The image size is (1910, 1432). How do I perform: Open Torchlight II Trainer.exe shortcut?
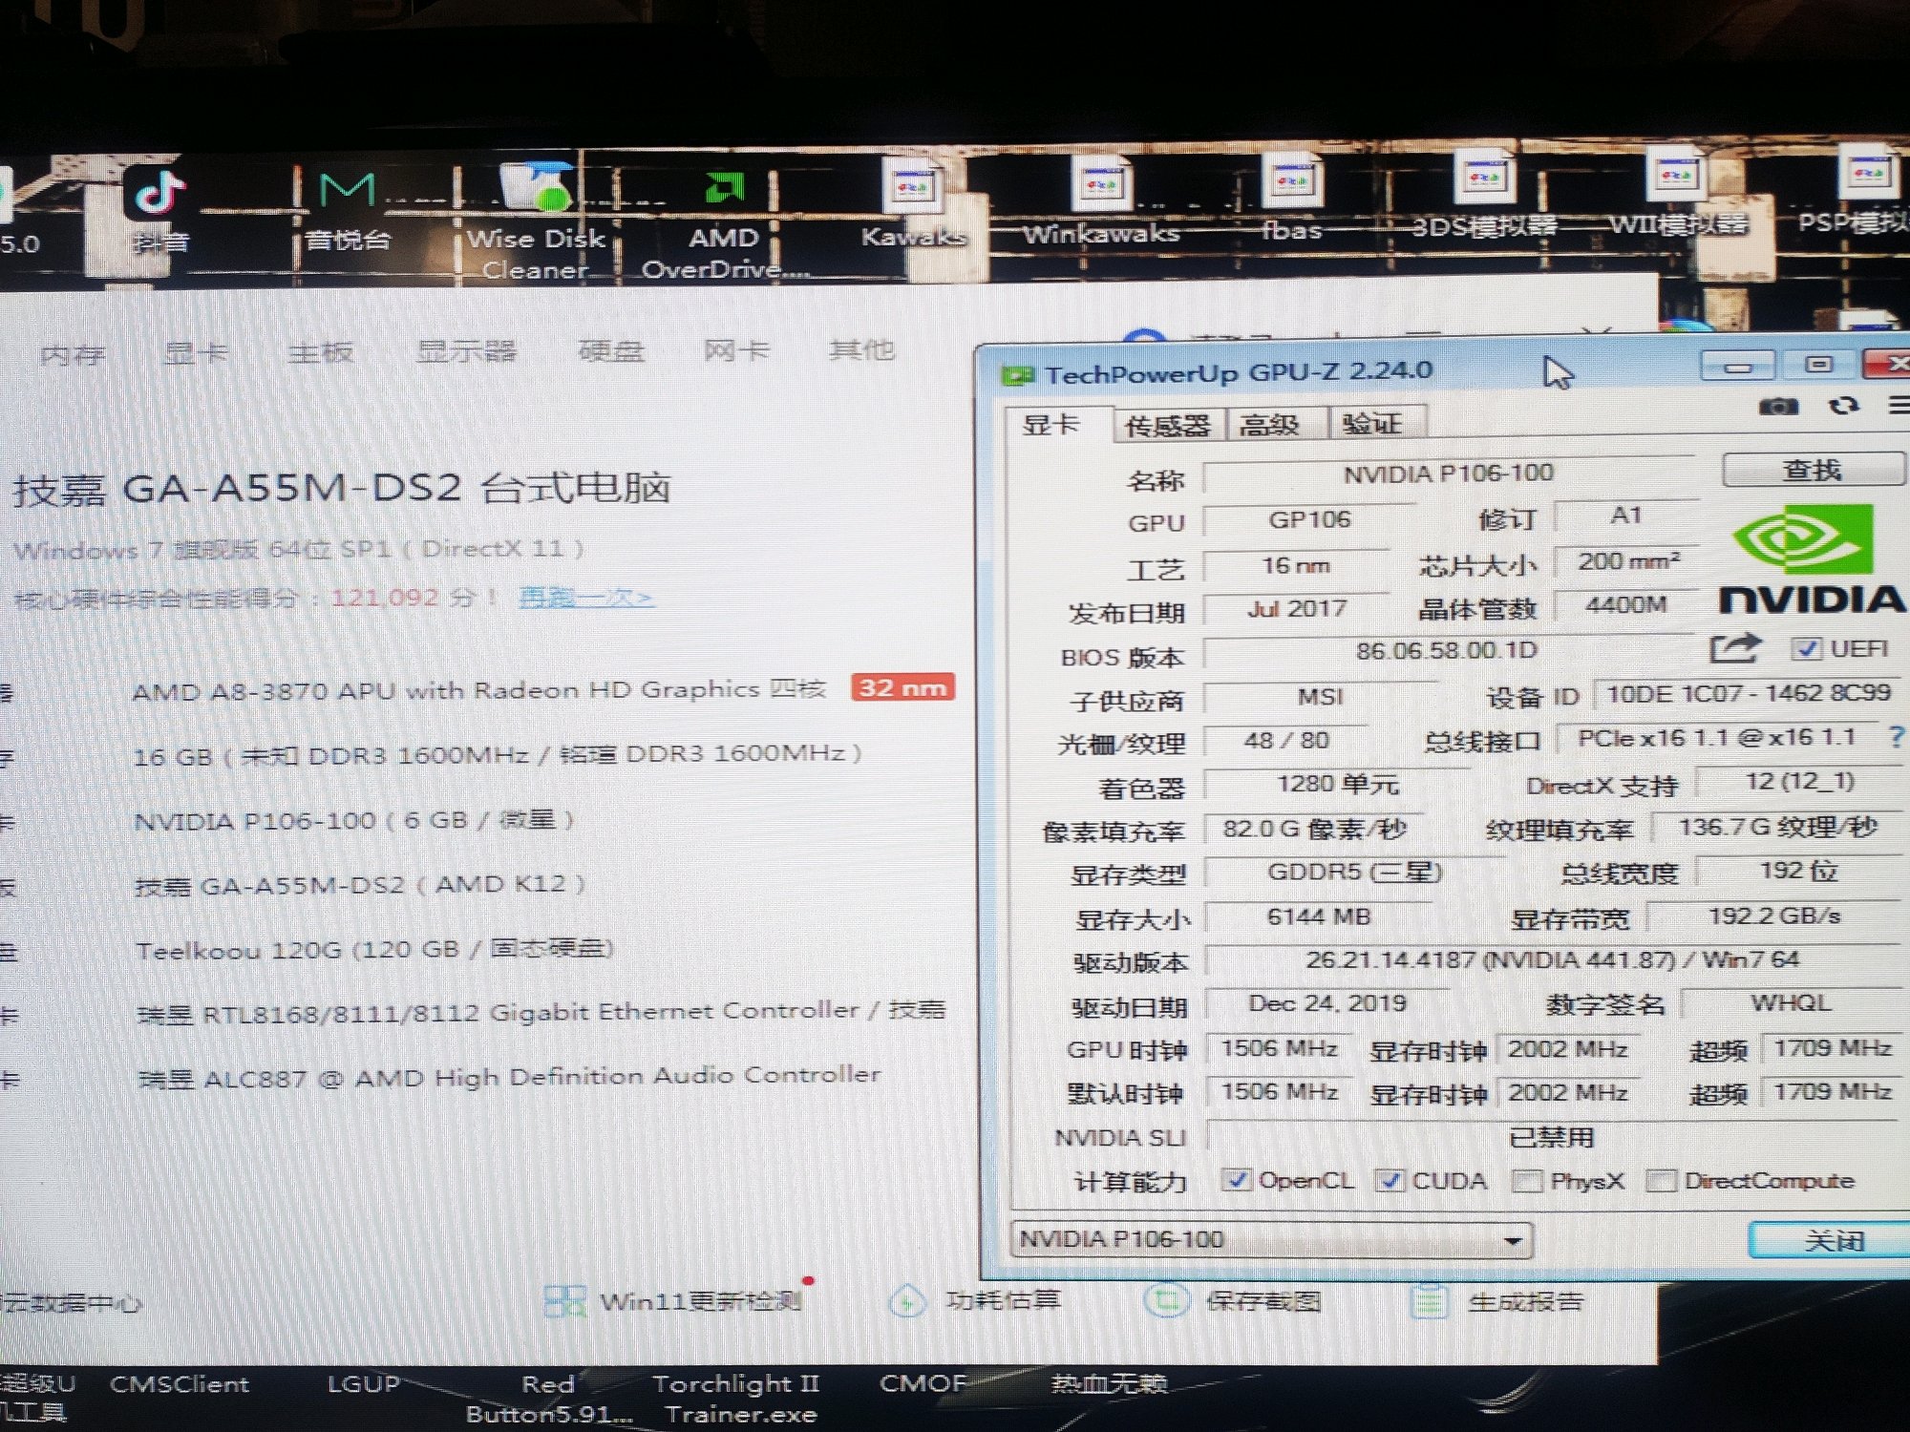point(737,1399)
